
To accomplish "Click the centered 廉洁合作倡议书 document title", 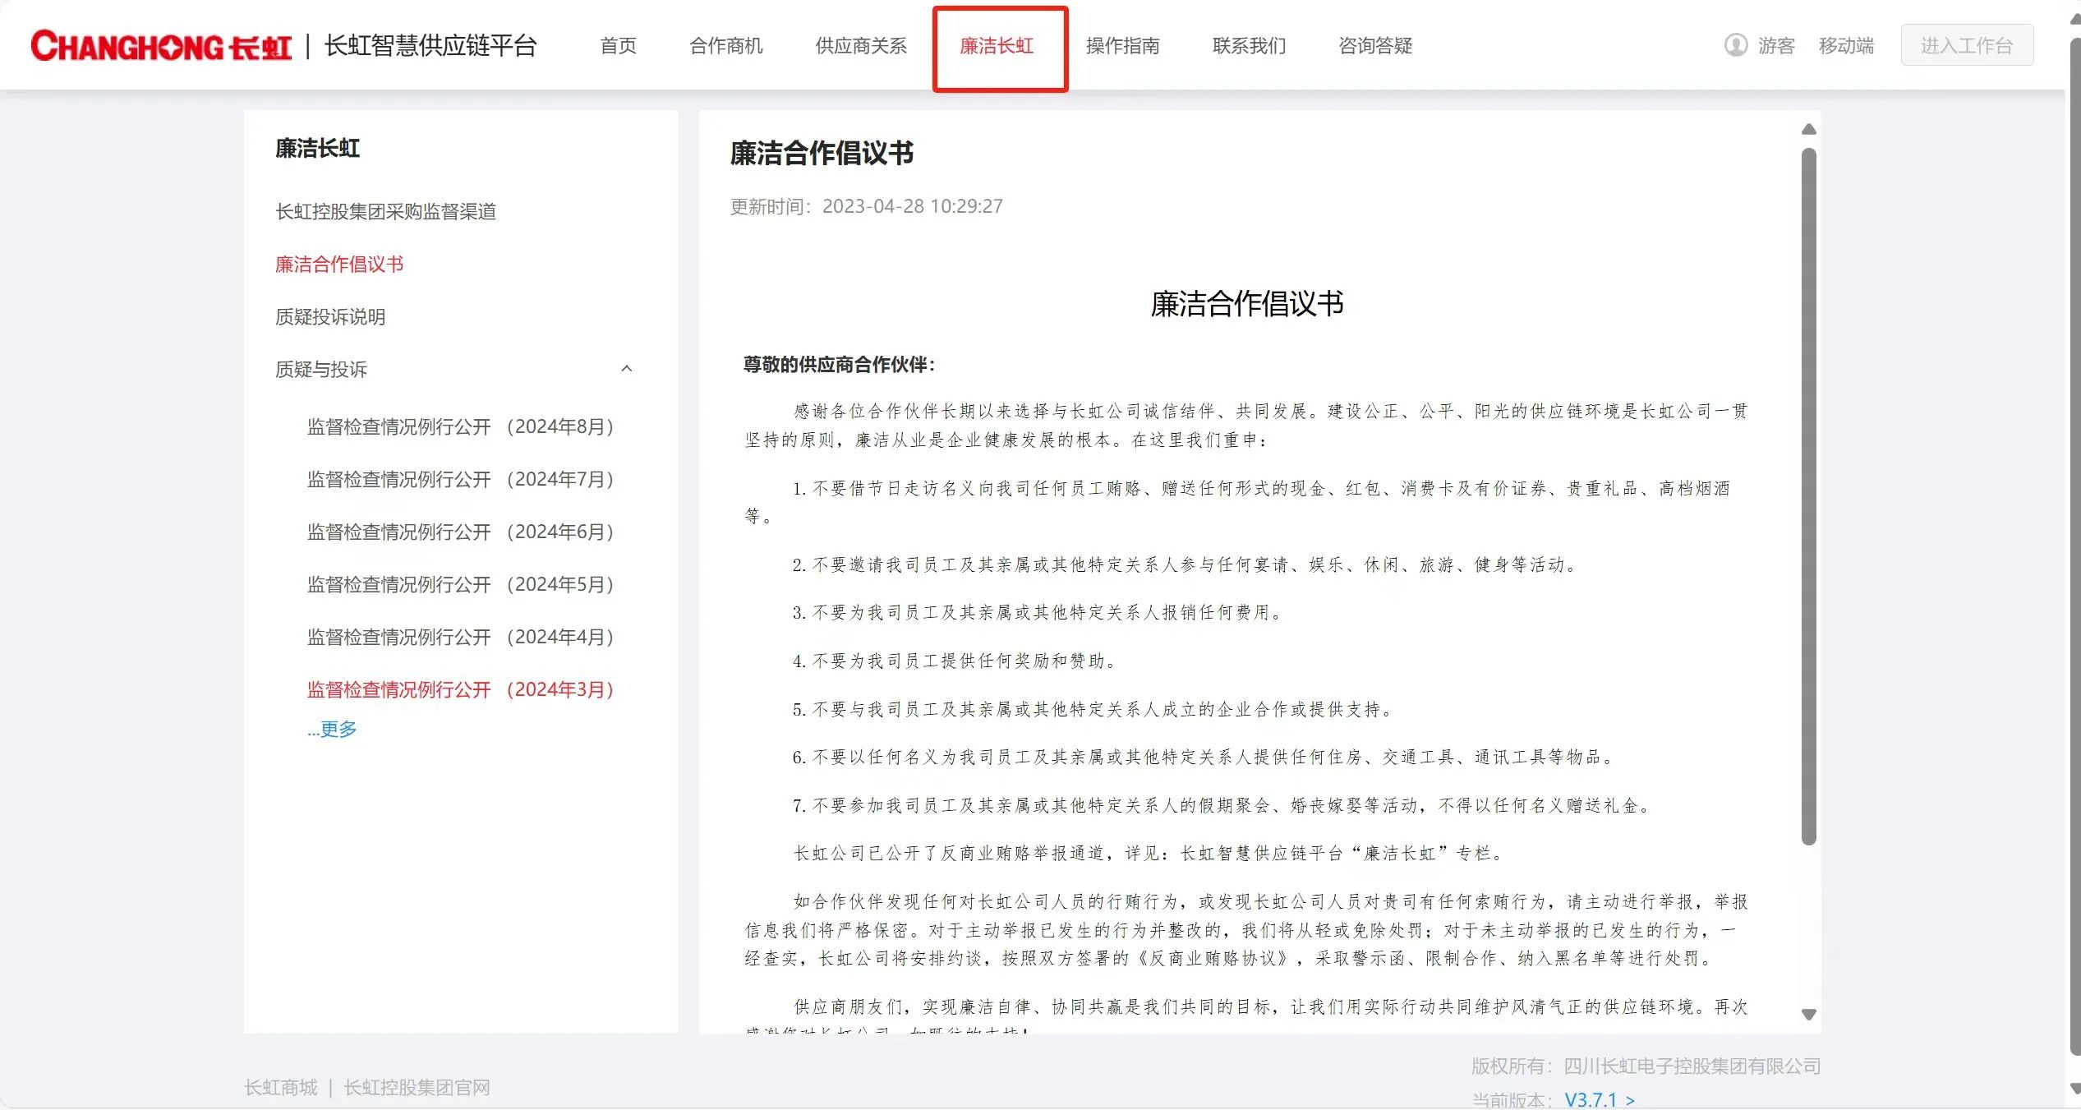I will click(1246, 304).
